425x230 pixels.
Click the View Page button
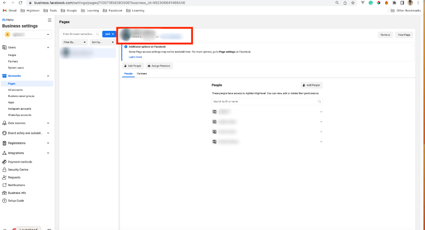404,35
